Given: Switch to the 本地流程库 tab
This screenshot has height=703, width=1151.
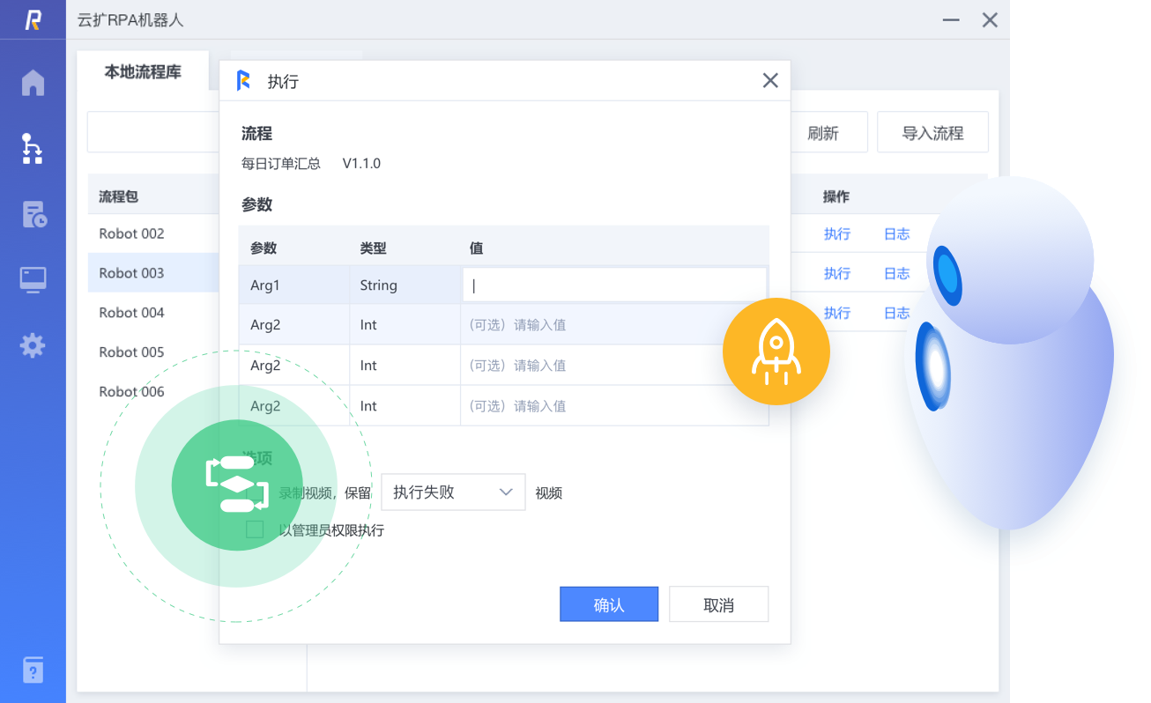Looking at the screenshot, I should click(143, 72).
